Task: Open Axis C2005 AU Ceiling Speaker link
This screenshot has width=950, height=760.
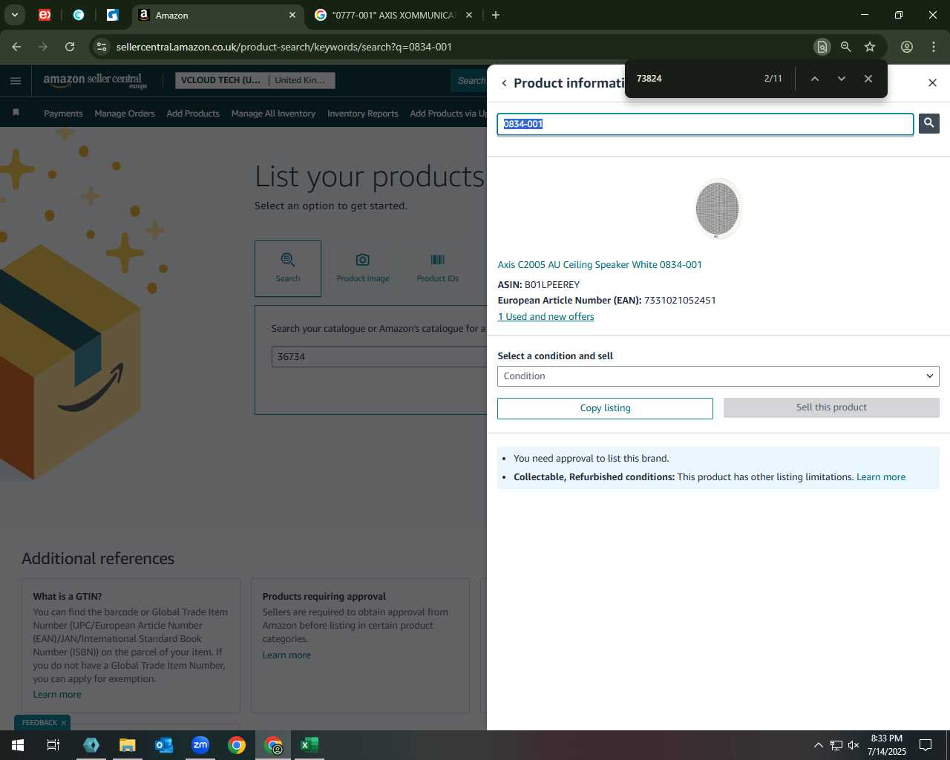Action: point(600,264)
